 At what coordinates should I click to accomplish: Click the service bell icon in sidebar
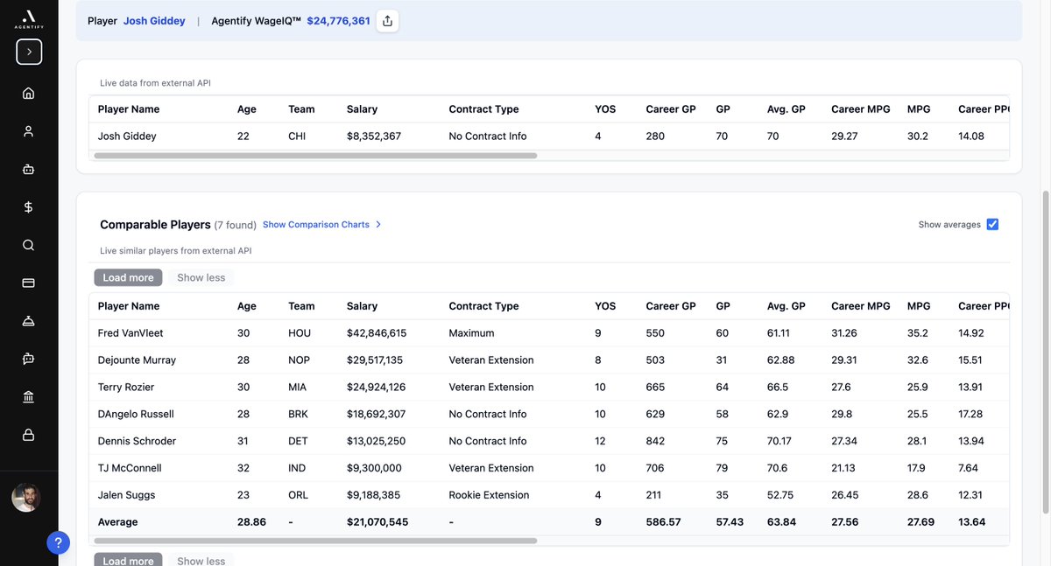point(27,320)
